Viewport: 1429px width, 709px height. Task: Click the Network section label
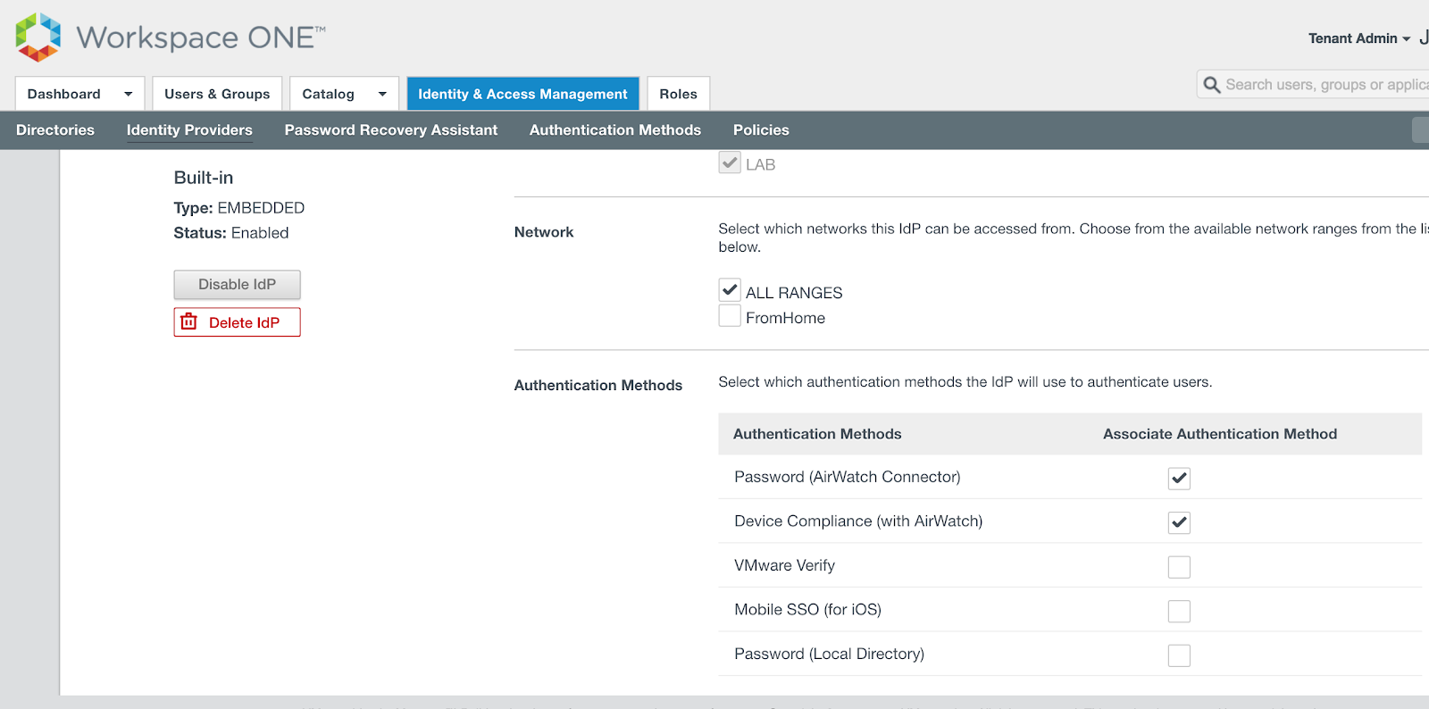[544, 232]
